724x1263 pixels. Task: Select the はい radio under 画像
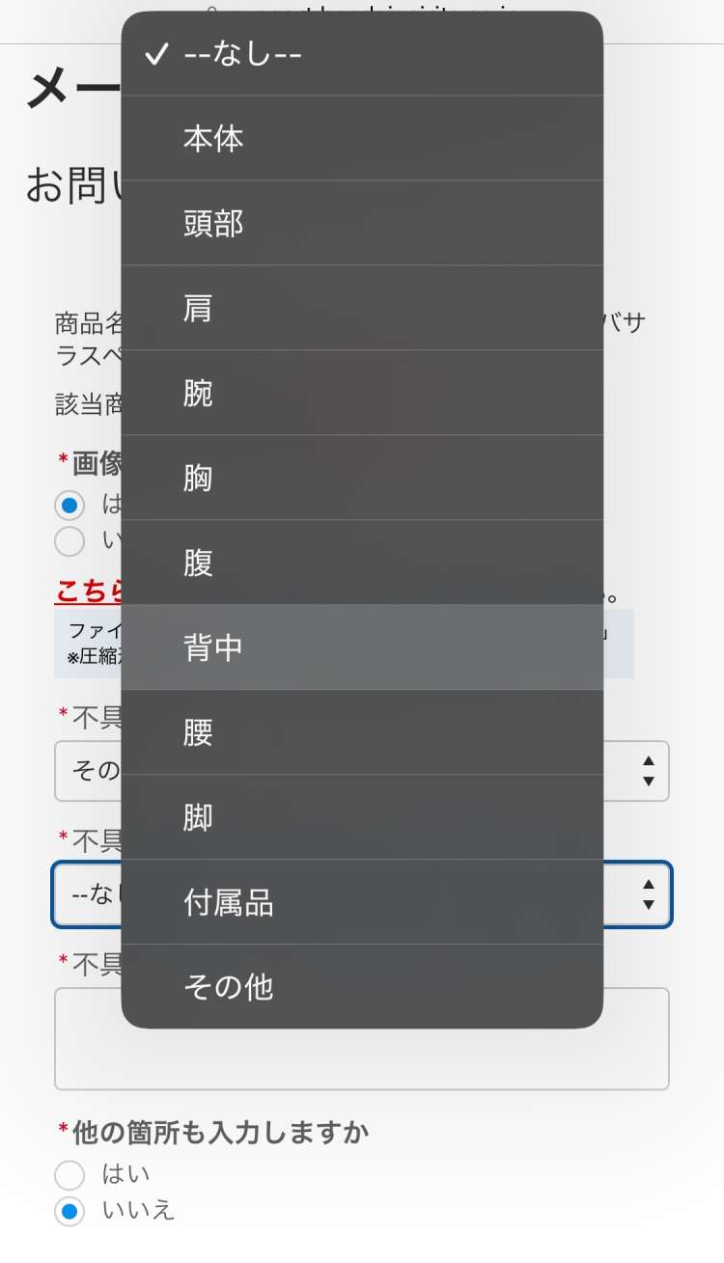pyautogui.click(x=70, y=505)
